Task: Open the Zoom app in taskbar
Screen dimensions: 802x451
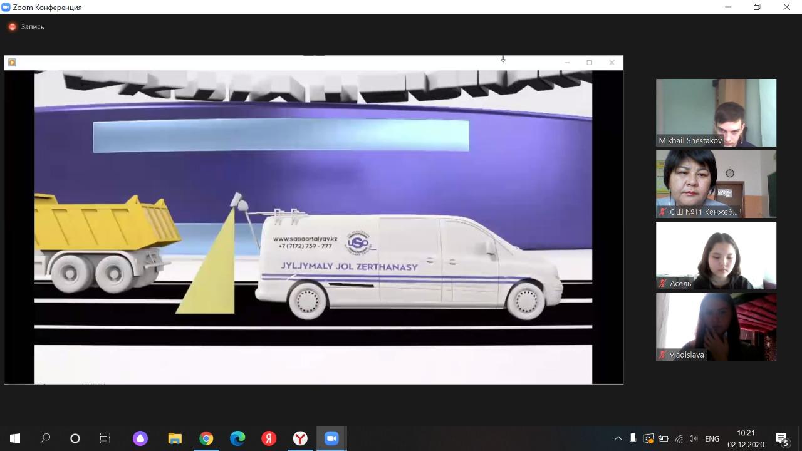Action: tap(331, 438)
